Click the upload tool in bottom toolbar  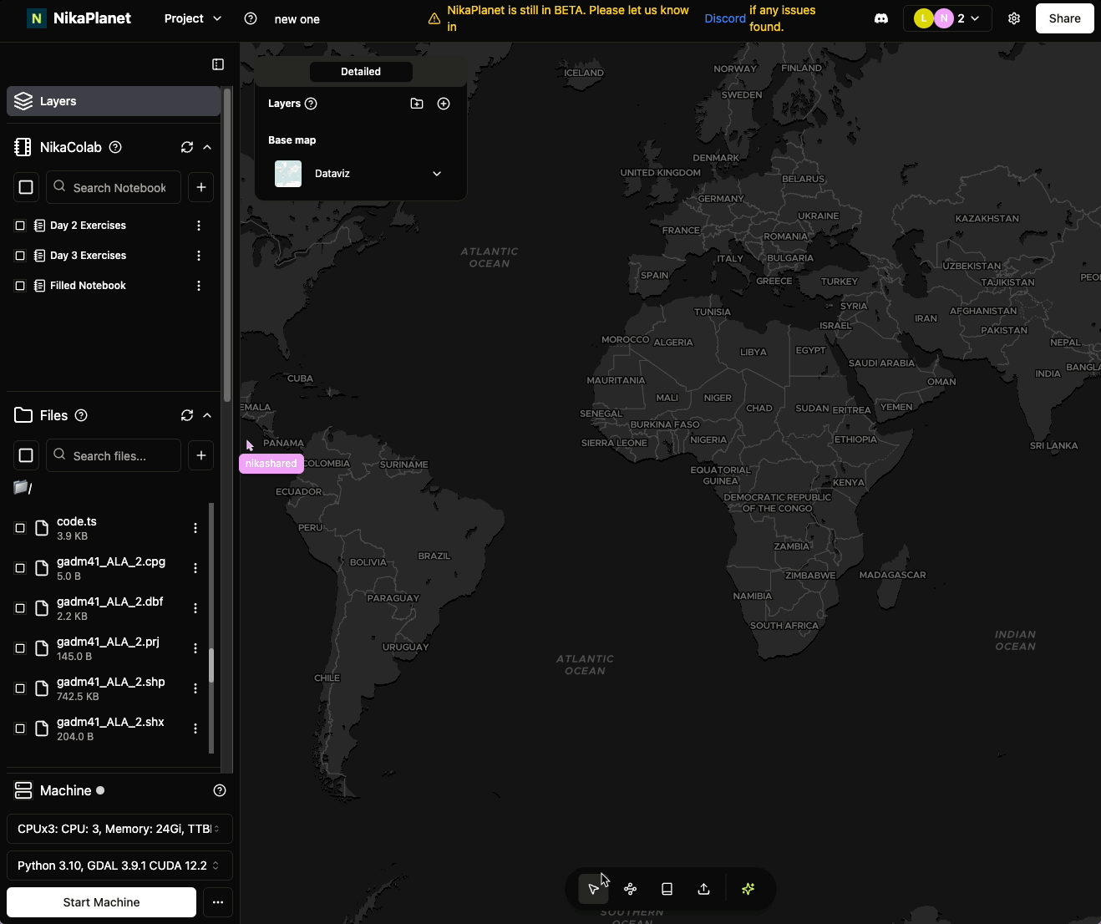click(x=704, y=889)
